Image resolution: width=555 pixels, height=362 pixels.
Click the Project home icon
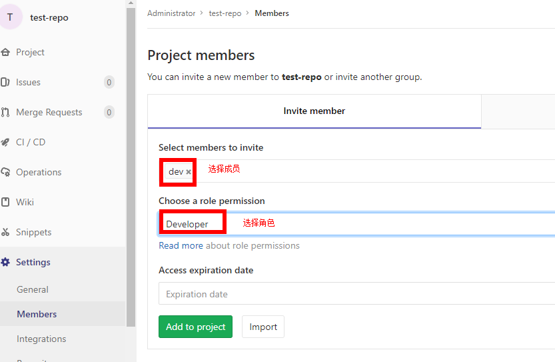coord(5,53)
